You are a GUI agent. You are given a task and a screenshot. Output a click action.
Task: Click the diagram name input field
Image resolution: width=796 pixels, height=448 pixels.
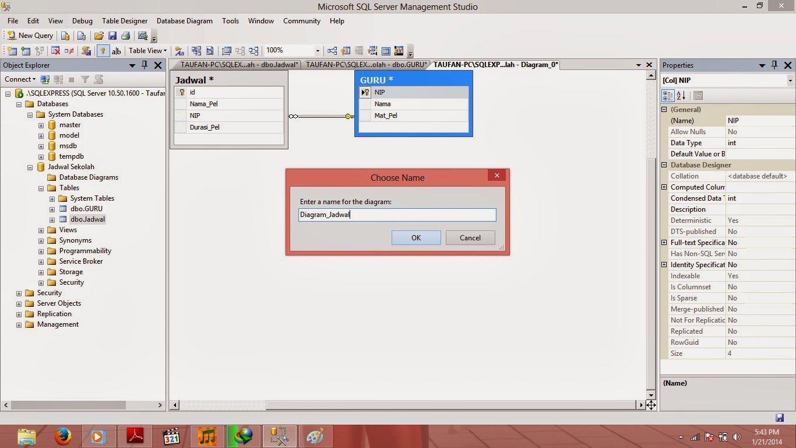(397, 215)
